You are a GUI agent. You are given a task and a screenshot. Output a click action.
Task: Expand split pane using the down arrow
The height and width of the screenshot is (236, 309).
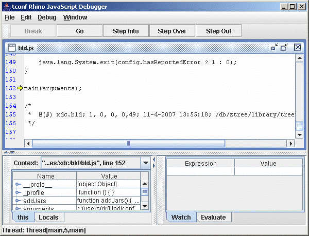(x=12, y=152)
